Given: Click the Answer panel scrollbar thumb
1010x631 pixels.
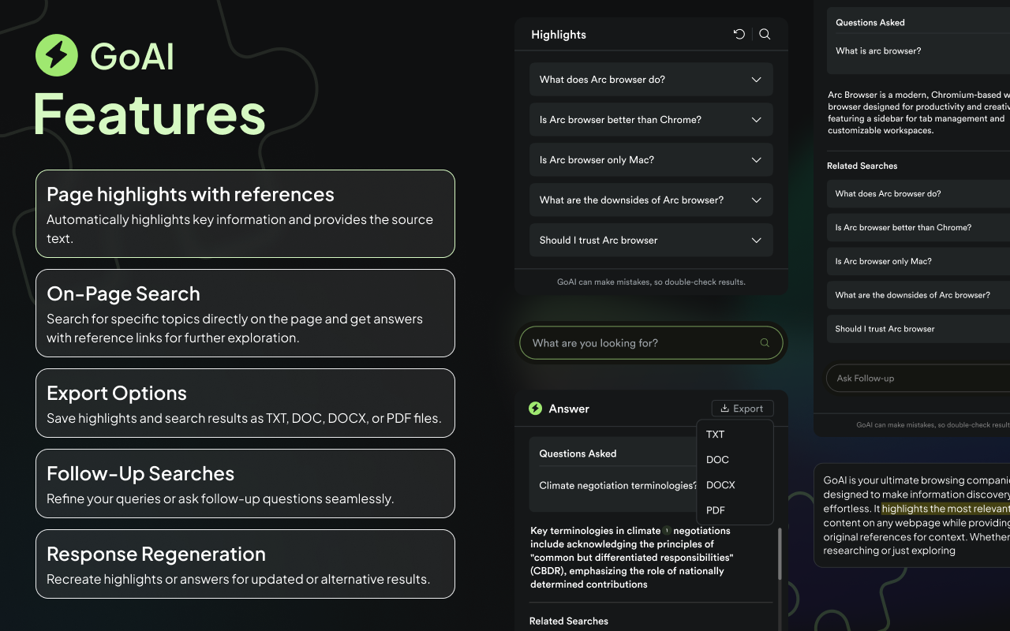Looking at the screenshot, I should tap(780, 554).
